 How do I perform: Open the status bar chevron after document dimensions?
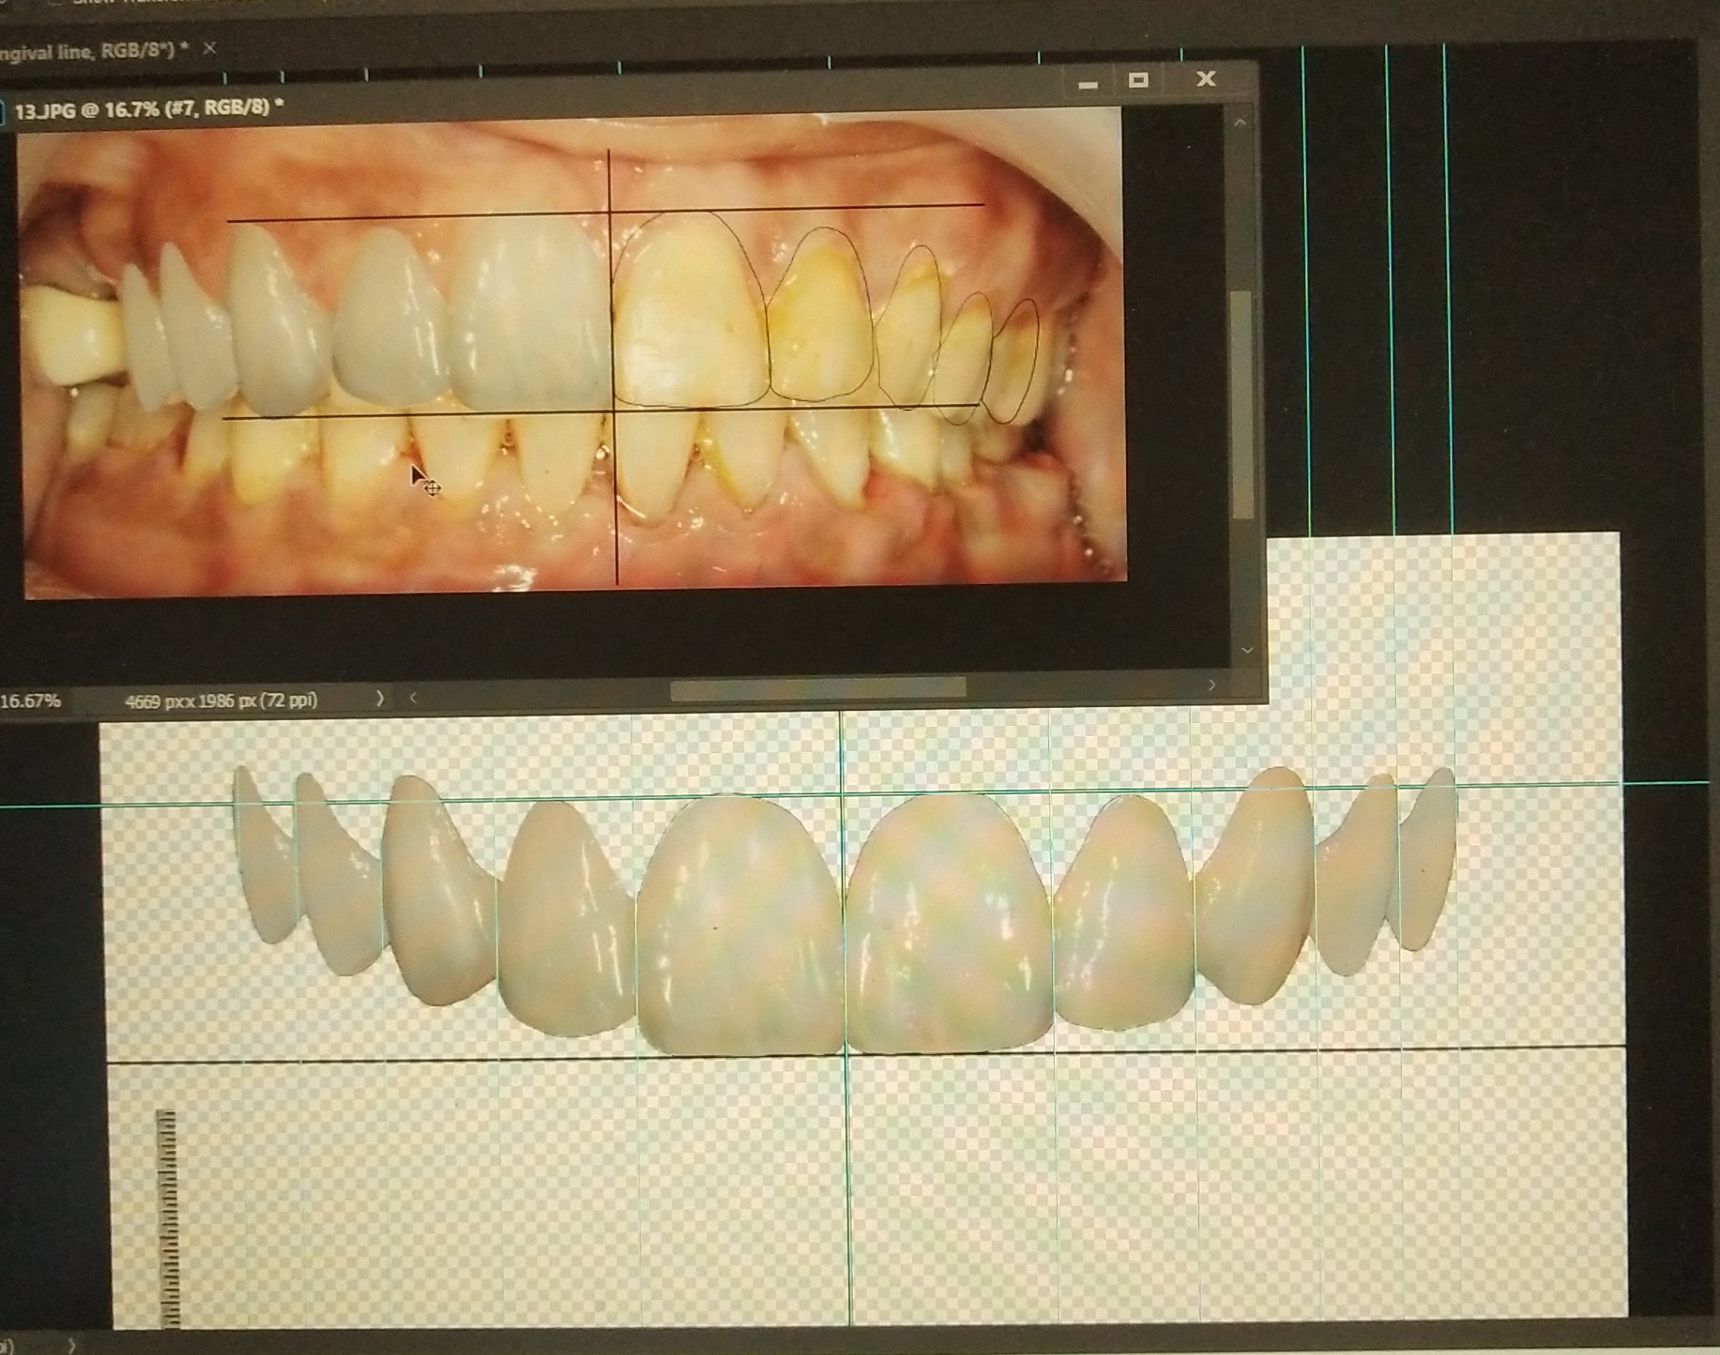[x=380, y=698]
